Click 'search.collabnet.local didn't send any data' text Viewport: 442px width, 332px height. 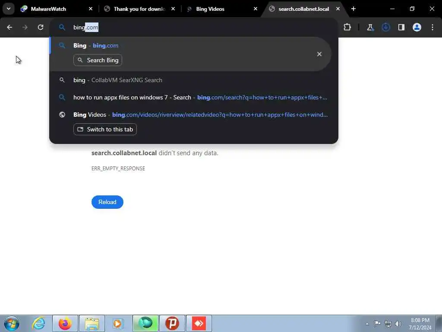tap(155, 153)
